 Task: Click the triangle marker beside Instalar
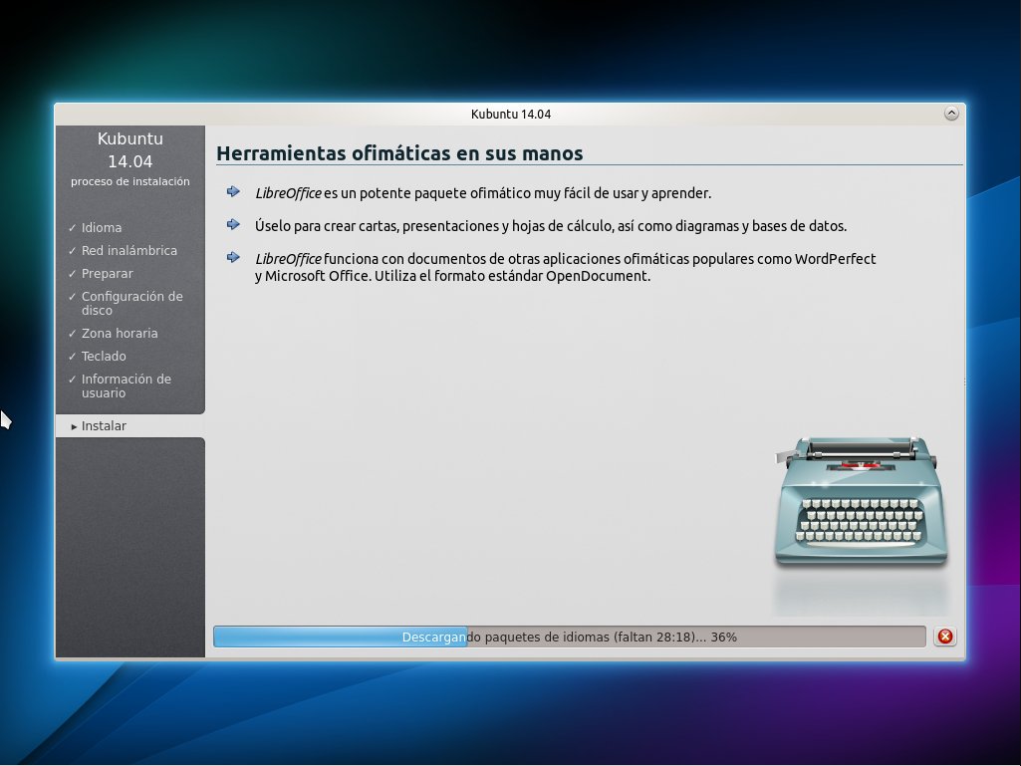coord(75,426)
